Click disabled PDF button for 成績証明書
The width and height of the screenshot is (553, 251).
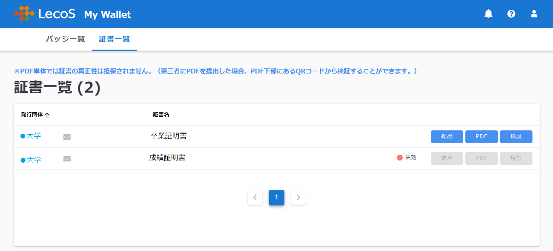click(481, 158)
